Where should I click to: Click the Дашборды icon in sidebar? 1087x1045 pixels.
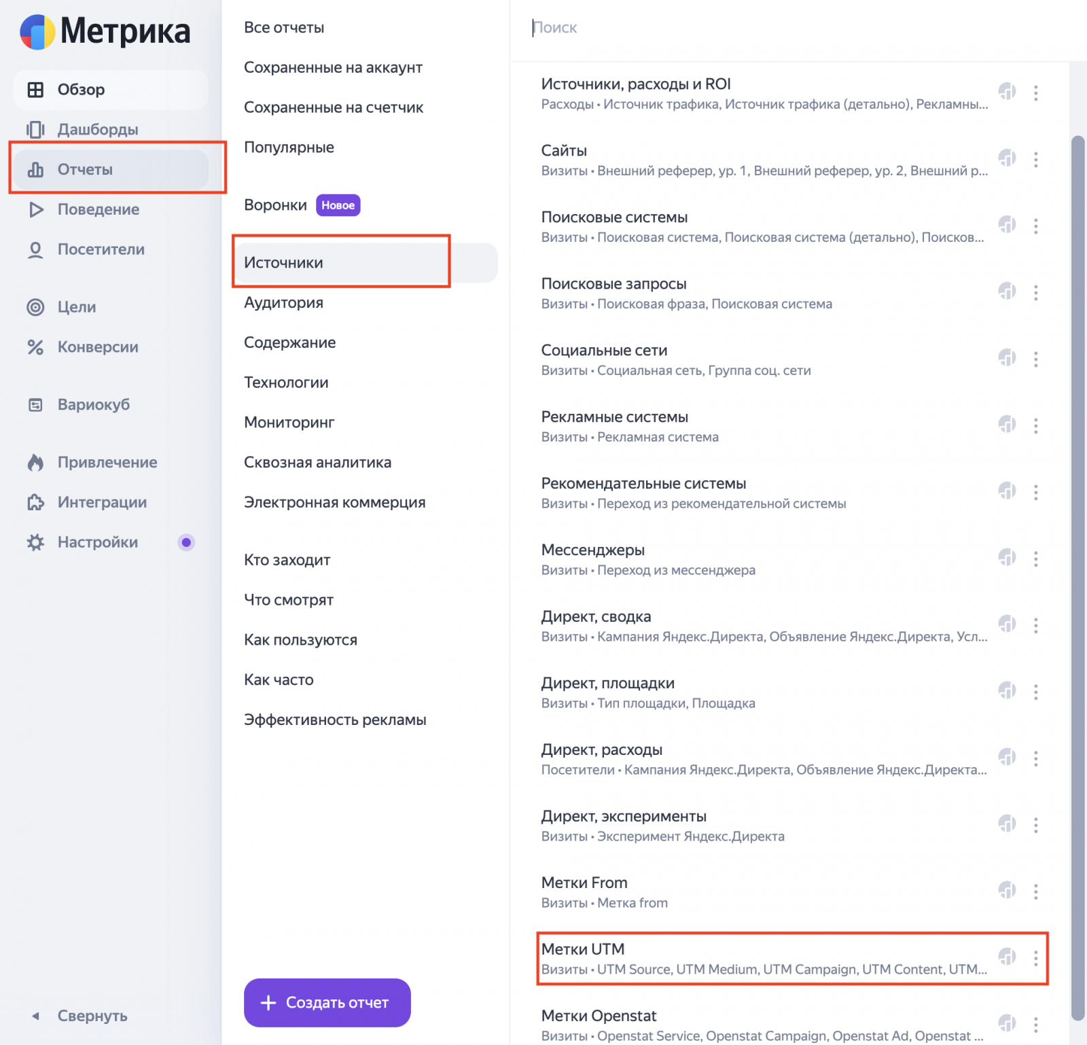tap(35, 129)
